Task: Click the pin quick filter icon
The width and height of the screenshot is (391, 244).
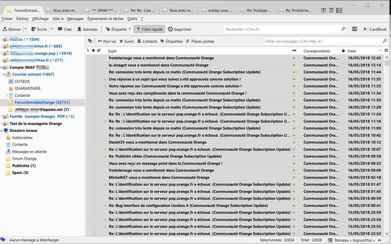Action: [90, 41]
